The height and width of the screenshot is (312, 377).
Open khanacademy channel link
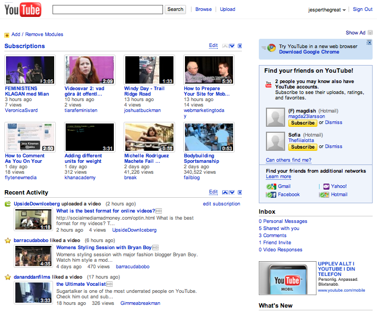[80, 178]
